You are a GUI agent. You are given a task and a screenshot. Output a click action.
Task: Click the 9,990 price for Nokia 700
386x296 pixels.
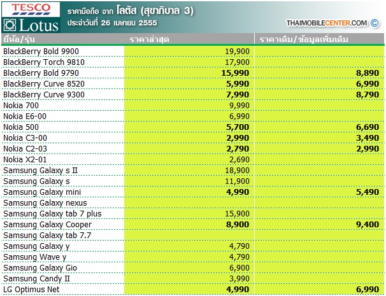[239, 106]
